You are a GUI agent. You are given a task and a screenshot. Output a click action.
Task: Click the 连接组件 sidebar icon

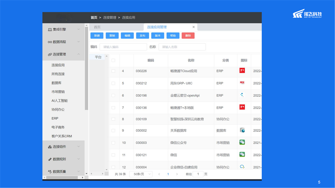(50, 147)
